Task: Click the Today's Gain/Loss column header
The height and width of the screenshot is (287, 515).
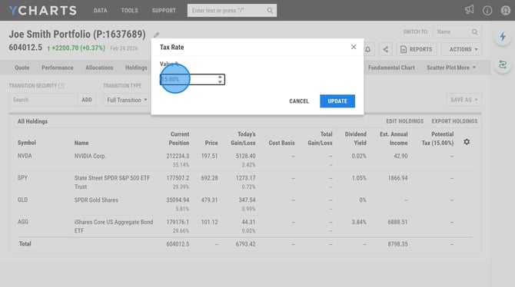Action: (x=243, y=138)
